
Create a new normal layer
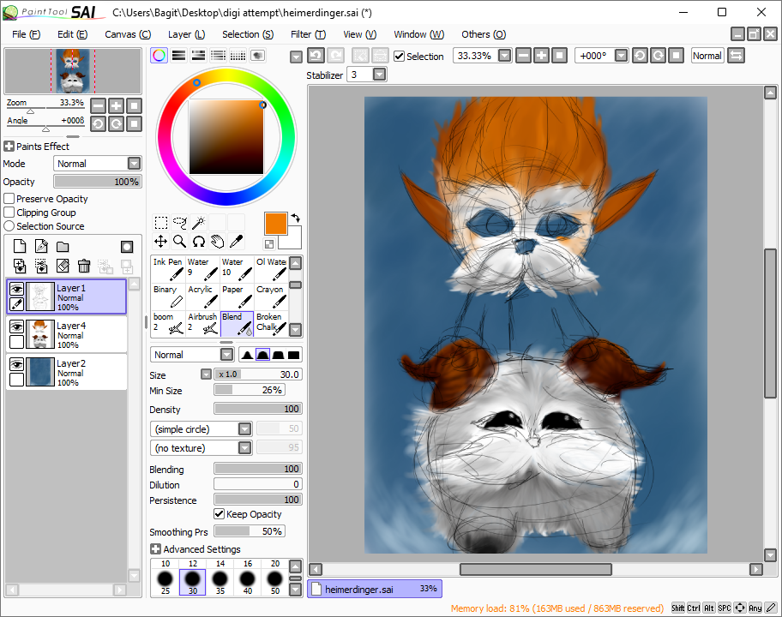20,246
